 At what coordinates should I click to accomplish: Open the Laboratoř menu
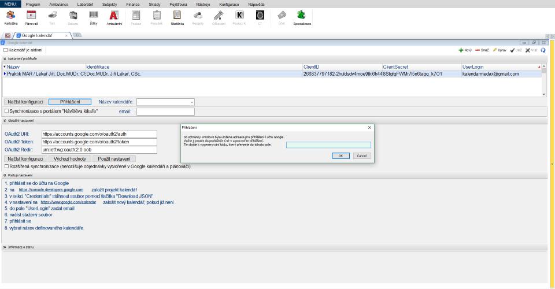tap(85, 4)
